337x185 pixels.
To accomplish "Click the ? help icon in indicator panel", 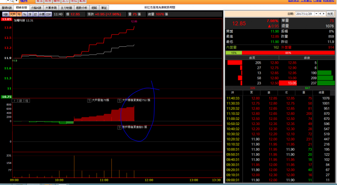I will (x=15, y=101).
